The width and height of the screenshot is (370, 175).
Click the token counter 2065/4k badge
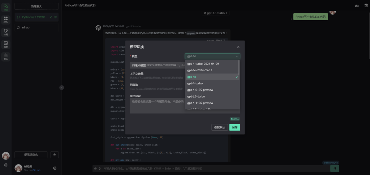tap(331, 162)
